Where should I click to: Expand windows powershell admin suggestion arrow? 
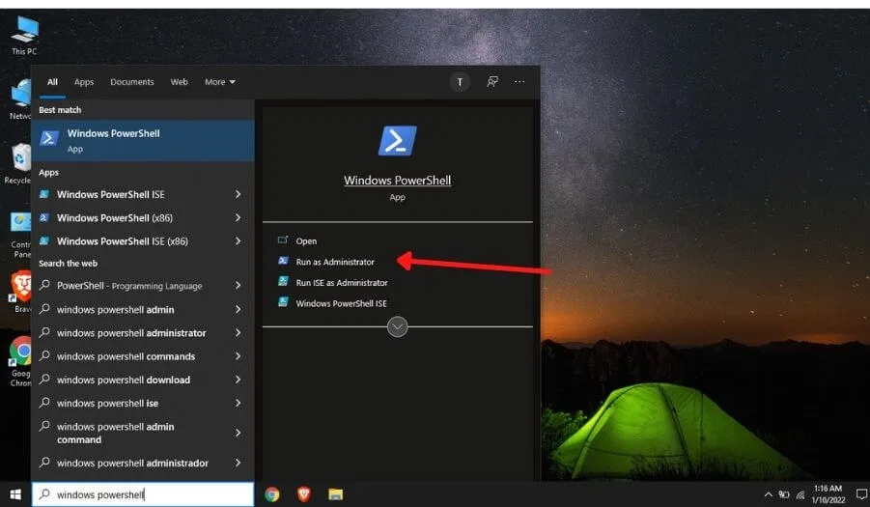(x=239, y=309)
